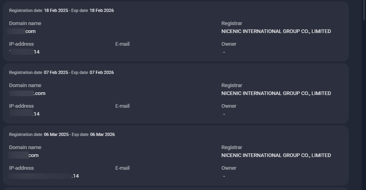Viewport: 366px width, 190px height.
Task: Click the Owner value dash in the 18 Feb 2025 card
Action: 224,52
